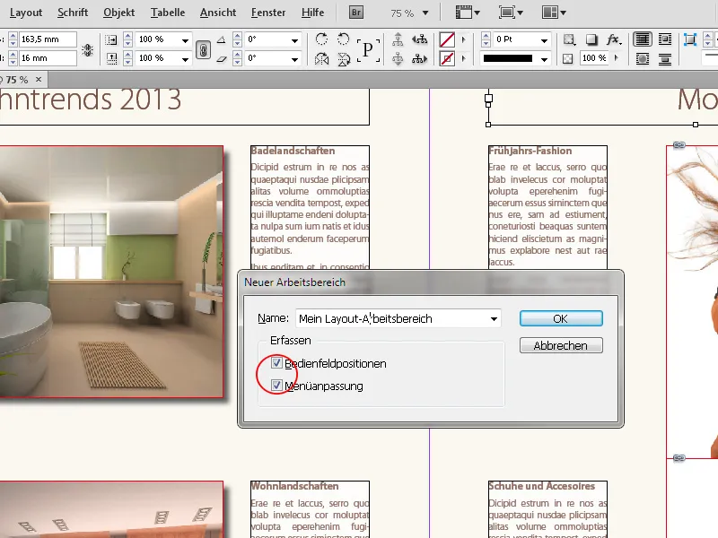Open the arrange documents dropdown icon
Screen dimensions: 718x538
pos(554,13)
